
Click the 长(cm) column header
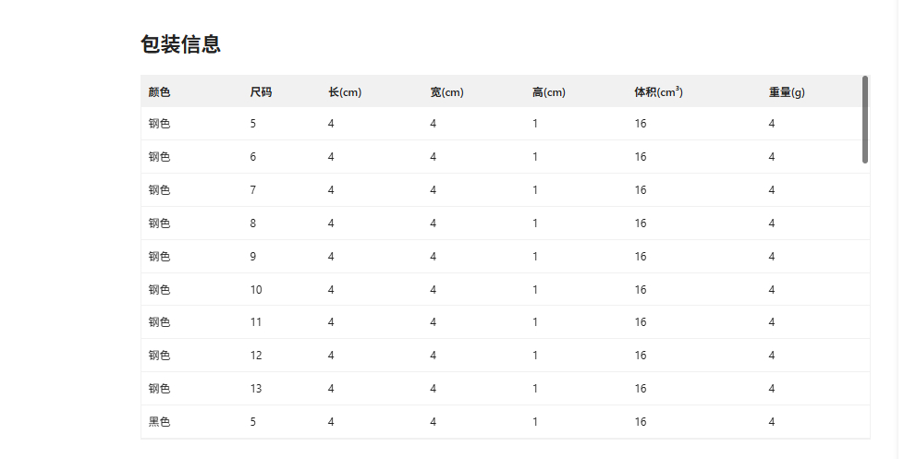[x=344, y=92]
